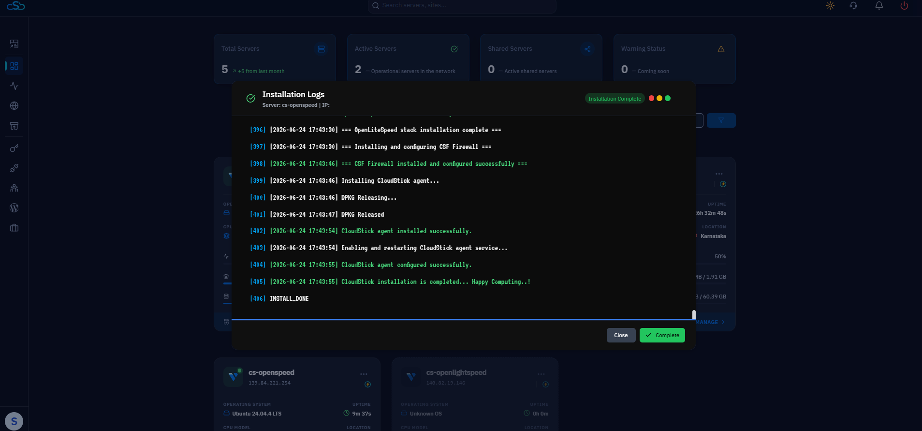The height and width of the screenshot is (431, 922).
Task: Click the "Unknown OS" text on cs-openlightspeed
Action: (425, 414)
